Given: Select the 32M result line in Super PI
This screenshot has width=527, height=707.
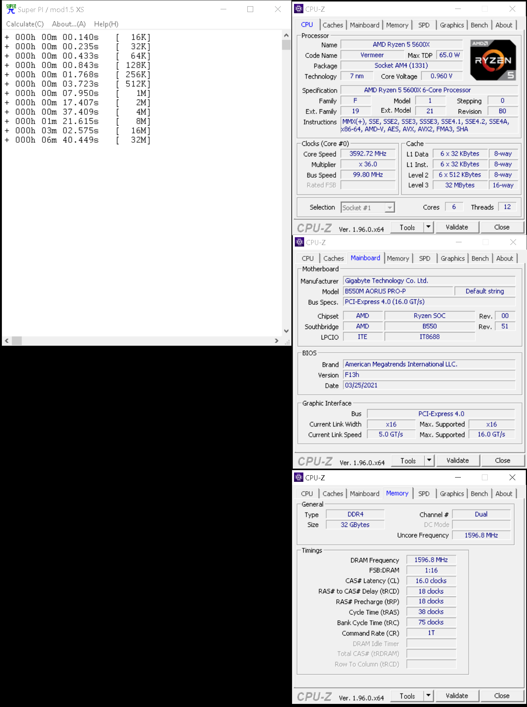Looking at the screenshot, I should point(77,140).
